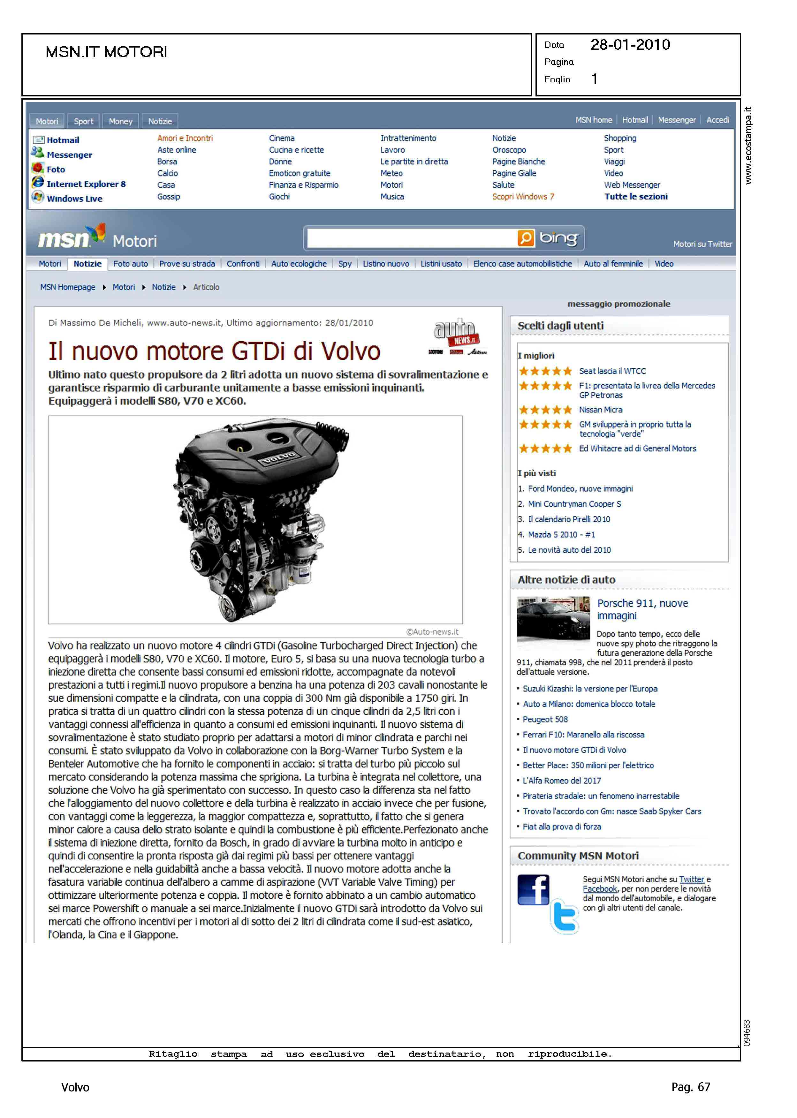Open the Facebook logo icon
The width and height of the screenshot is (797, 1118).
click(x=533, y=889)
